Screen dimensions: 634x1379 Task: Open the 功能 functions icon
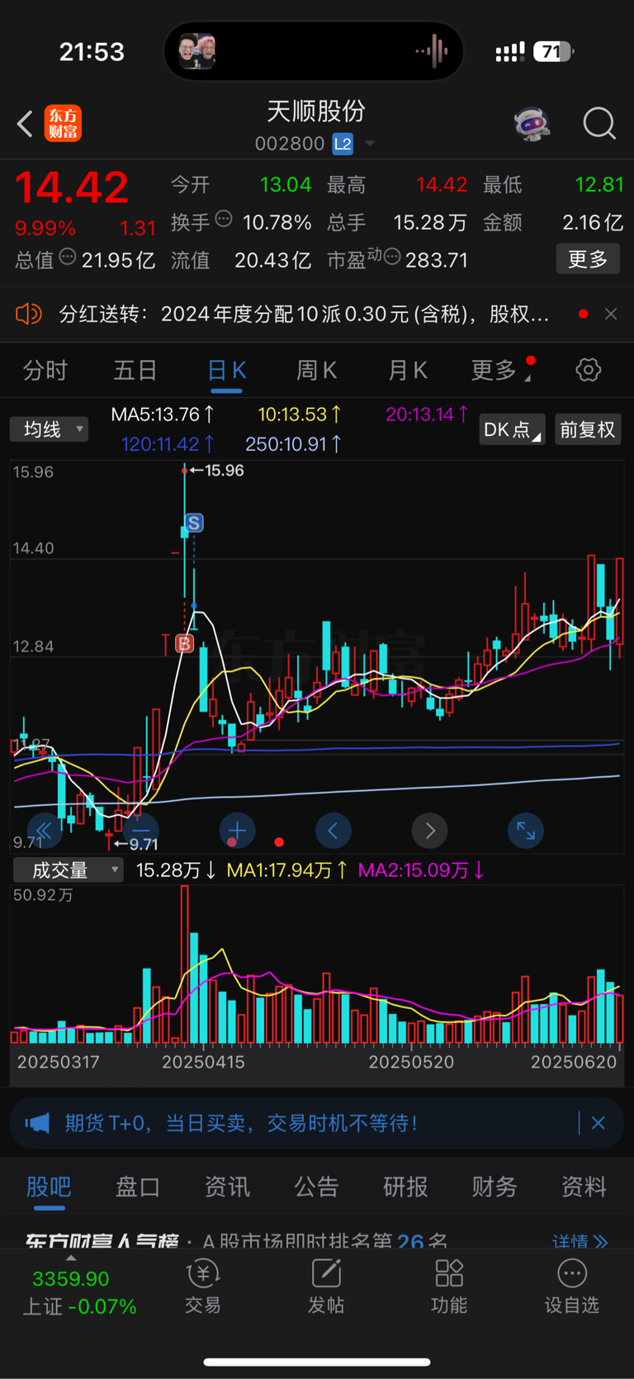[449, 1287]
